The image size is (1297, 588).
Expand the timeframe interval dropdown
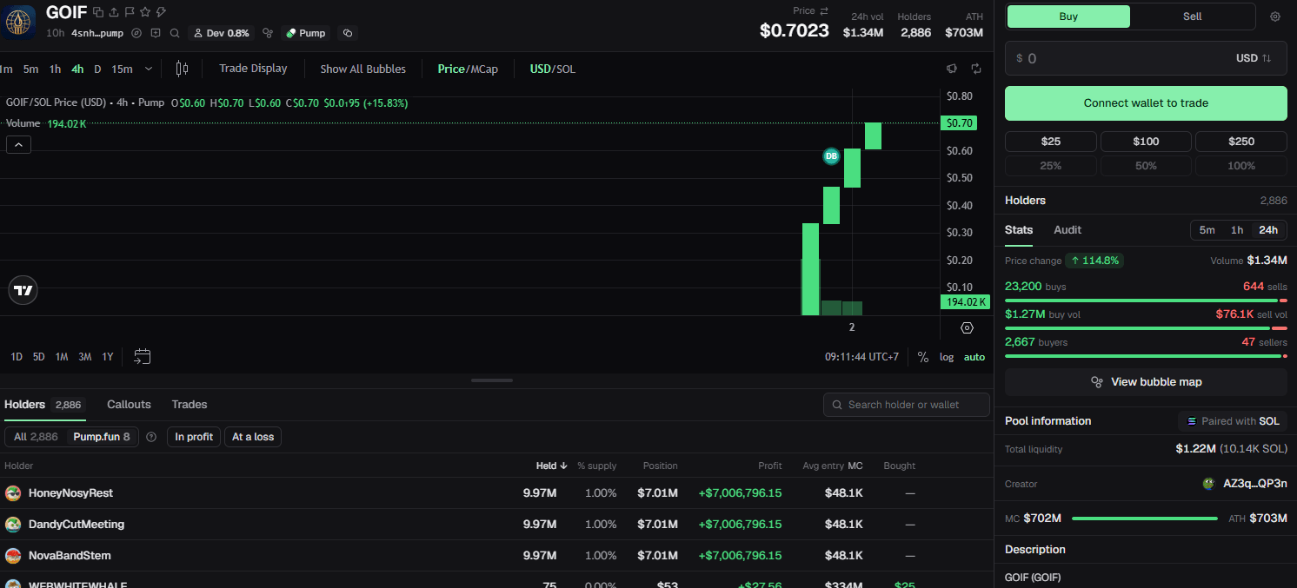coord(149,69)
